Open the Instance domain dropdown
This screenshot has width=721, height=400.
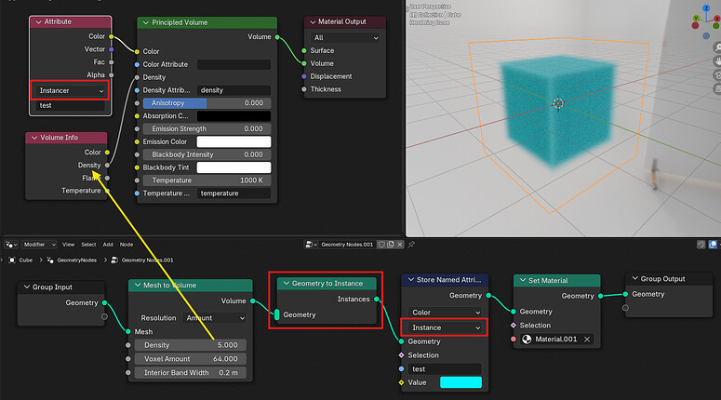(x=445, y=327)
